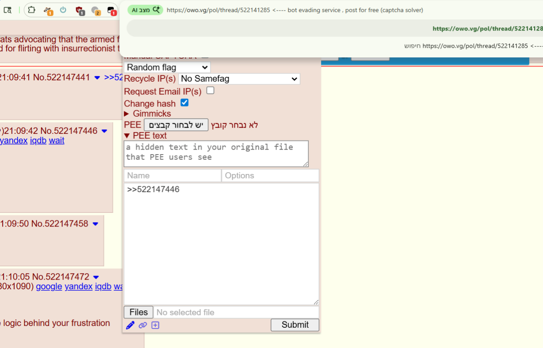Click the gray circle extension with badge 2

[95, 10]
